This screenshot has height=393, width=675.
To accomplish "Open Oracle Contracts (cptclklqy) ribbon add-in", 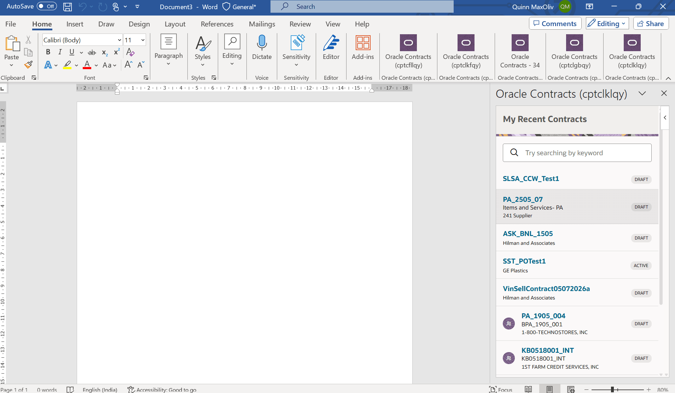I will click(x=632, y=52).
